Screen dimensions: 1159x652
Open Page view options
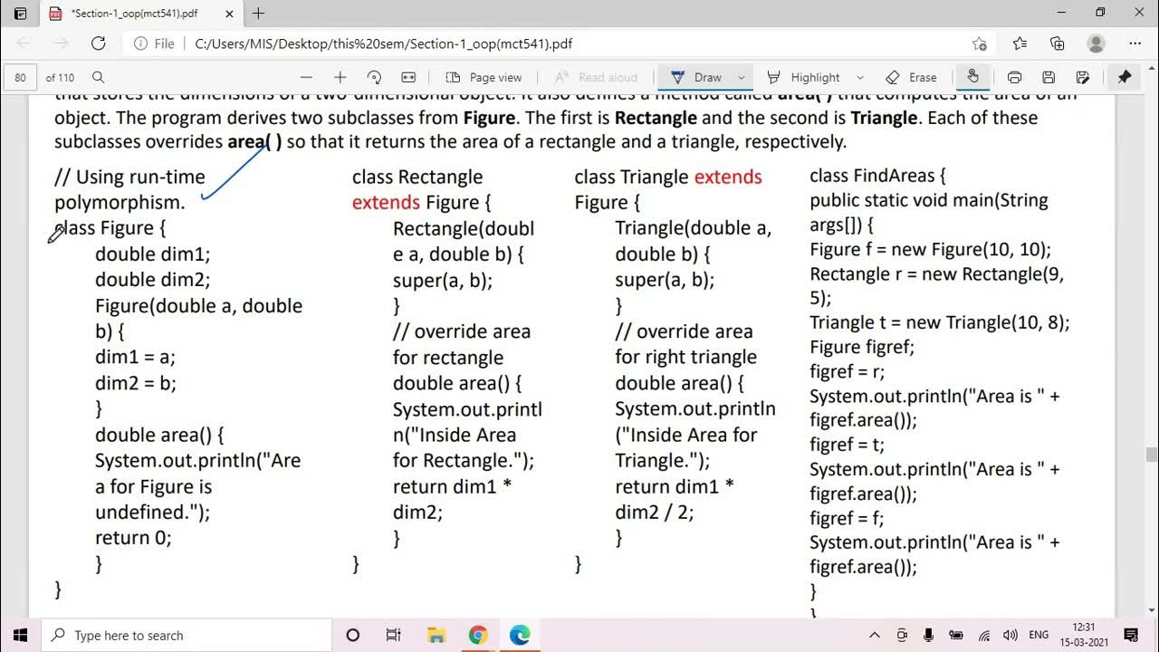point(484,78)
